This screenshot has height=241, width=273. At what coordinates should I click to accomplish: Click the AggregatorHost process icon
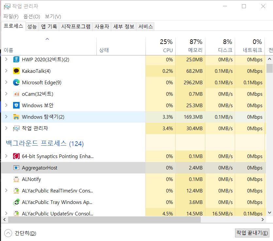pos(16,168)
